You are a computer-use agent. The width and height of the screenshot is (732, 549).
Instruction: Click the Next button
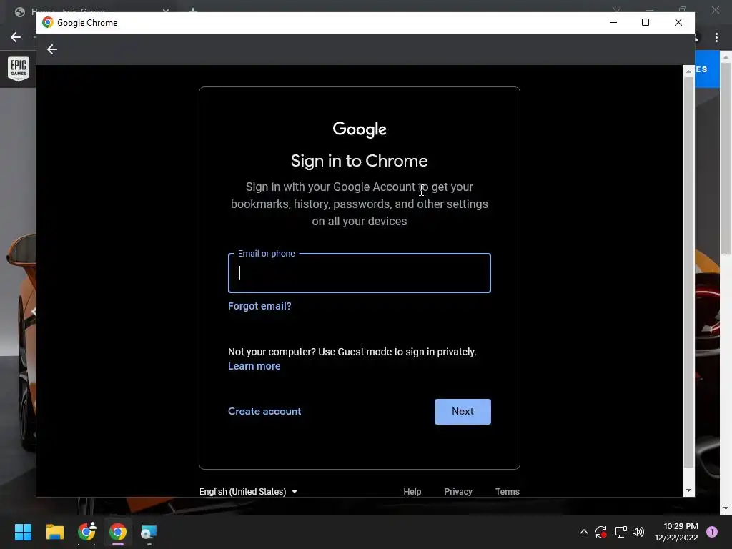pos(463,411)
